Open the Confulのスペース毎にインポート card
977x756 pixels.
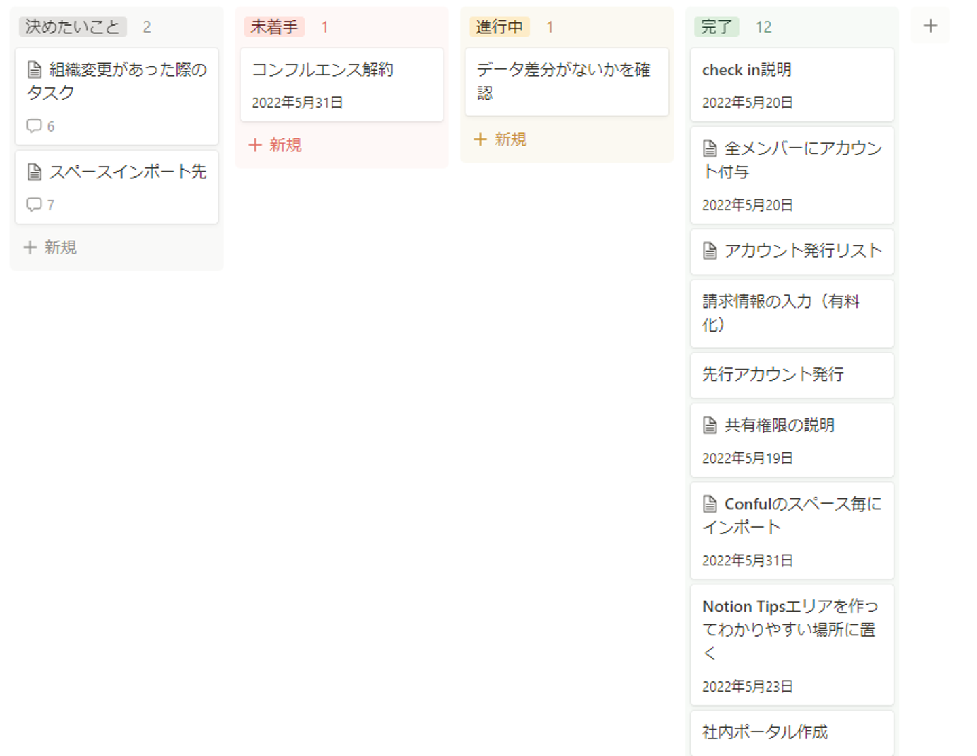point(792,531)
